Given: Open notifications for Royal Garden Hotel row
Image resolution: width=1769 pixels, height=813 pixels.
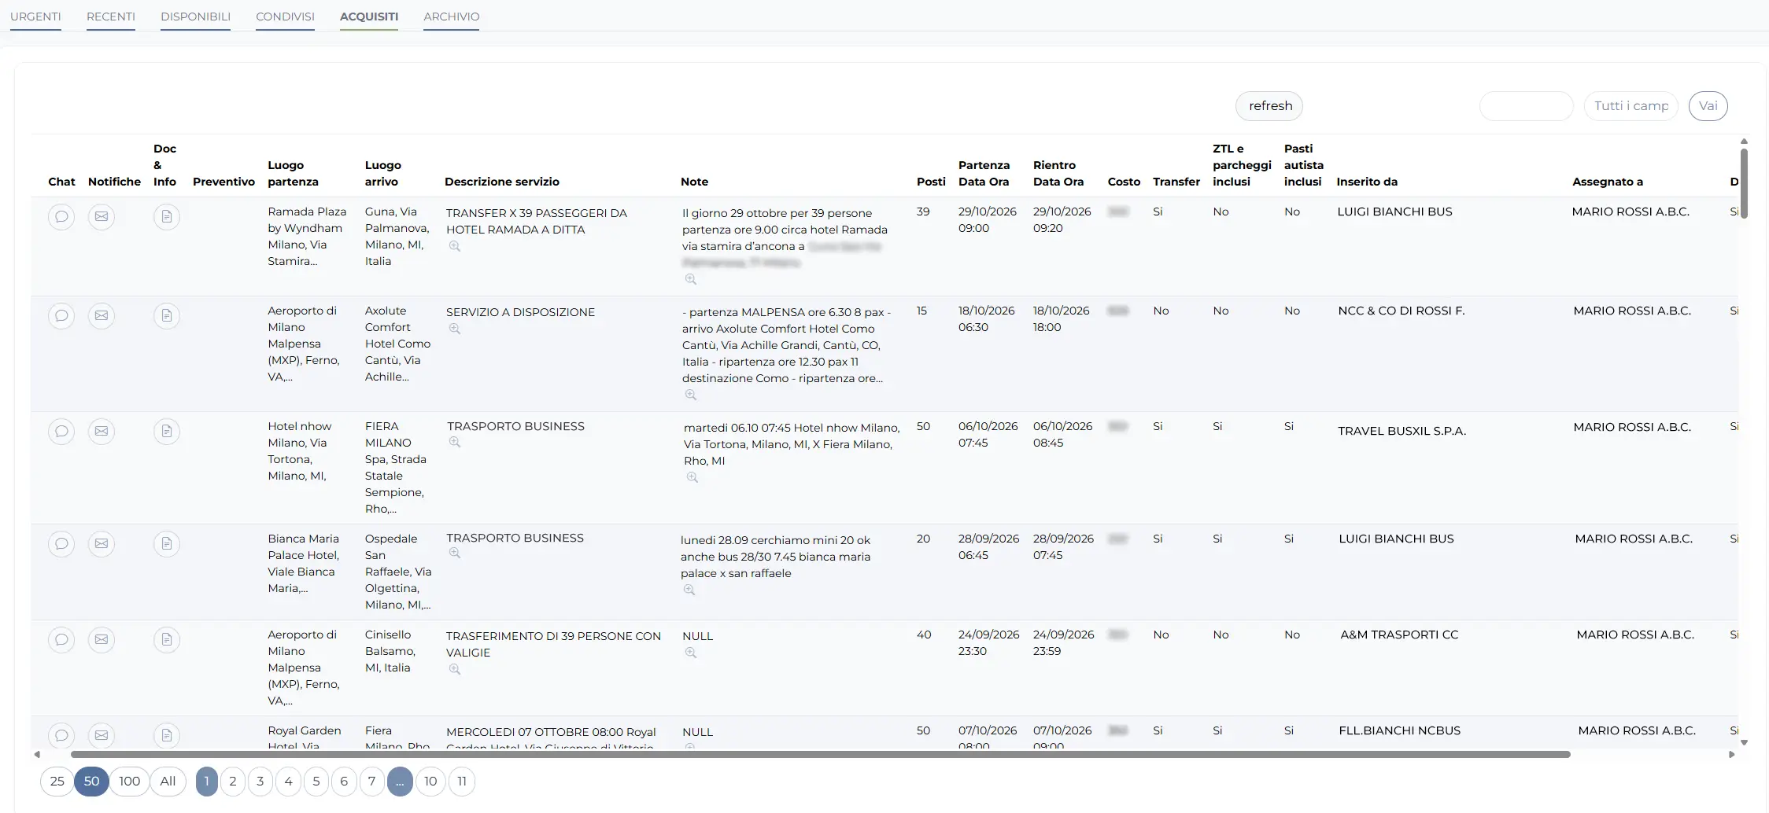Looking at the screenshot, I should click(x=102, y=735).
